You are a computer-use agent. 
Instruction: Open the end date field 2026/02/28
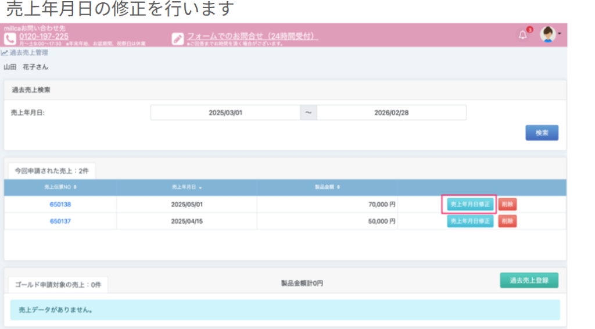[x=391, y=113]
